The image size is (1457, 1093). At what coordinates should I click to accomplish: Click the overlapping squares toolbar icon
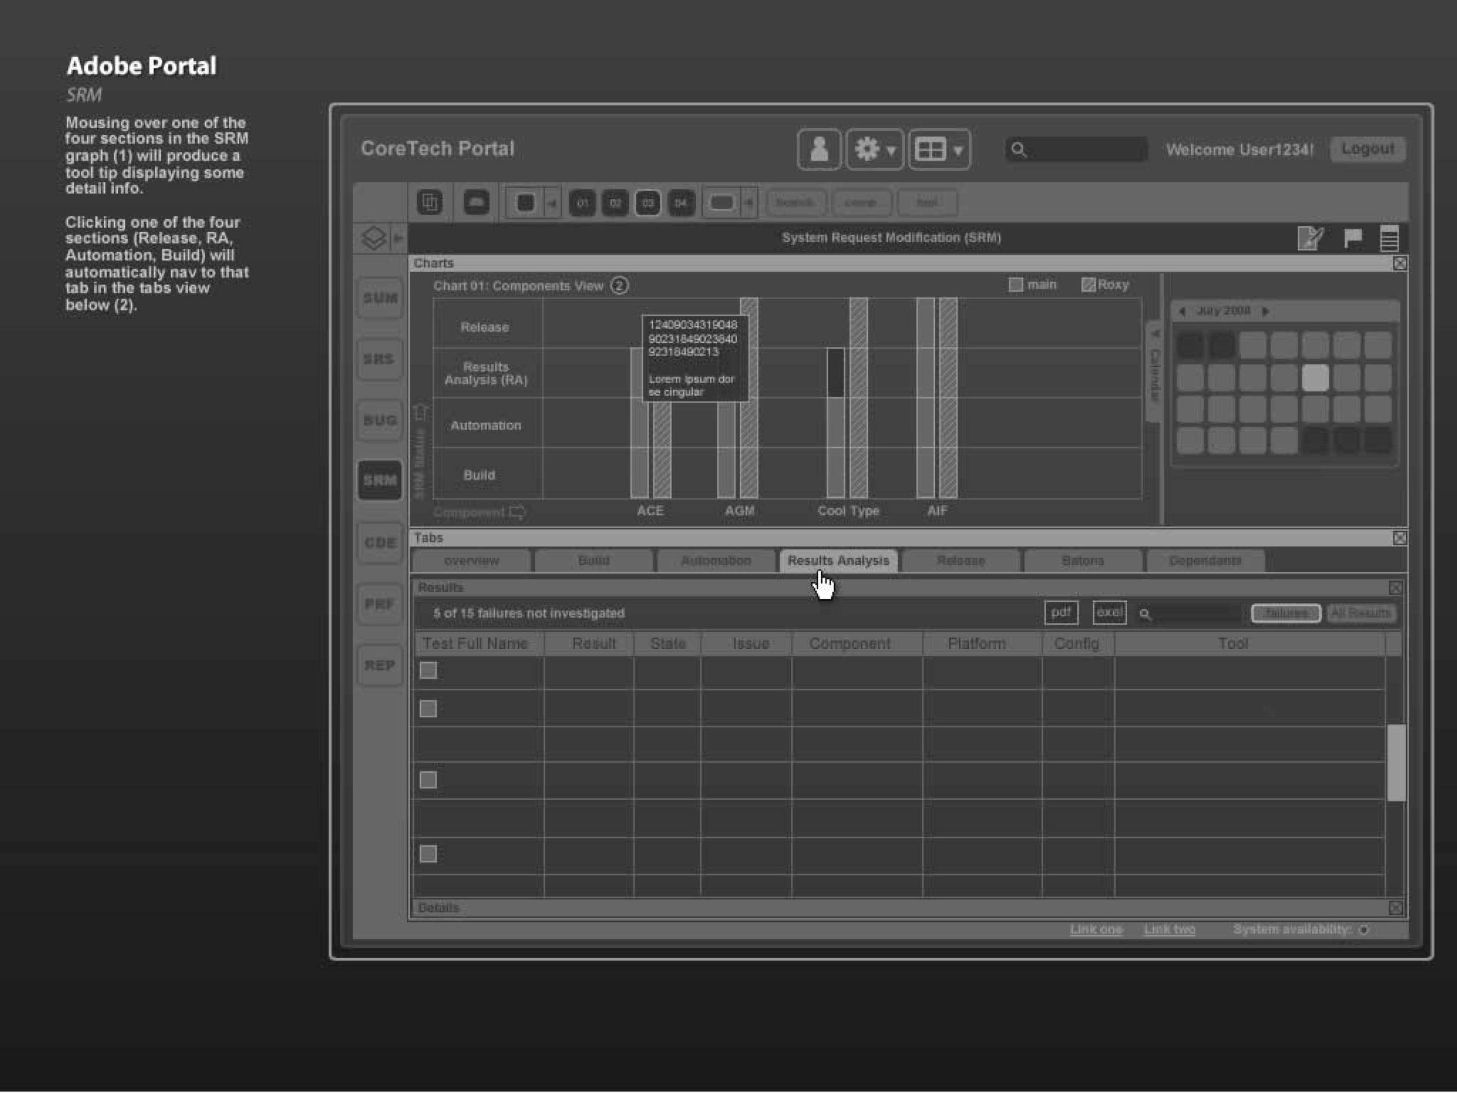click(430, 202)
